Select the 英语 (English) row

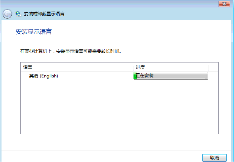pos(43,76)
